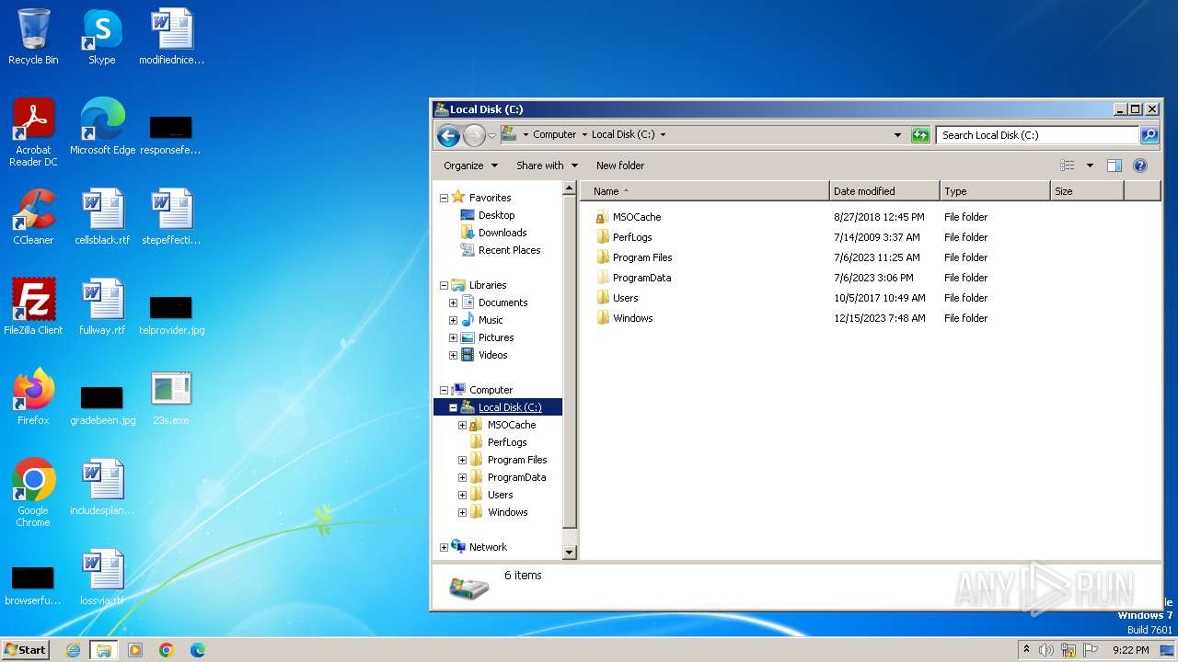Click the green Refresh button beside address bar
The image size is (1178, 662).
tap(920, 135)
